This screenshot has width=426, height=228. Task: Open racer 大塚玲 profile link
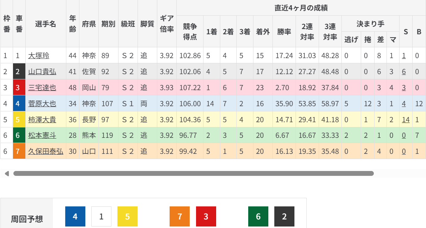39,56
